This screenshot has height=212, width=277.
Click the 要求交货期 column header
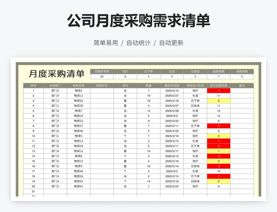pos(172,86)
